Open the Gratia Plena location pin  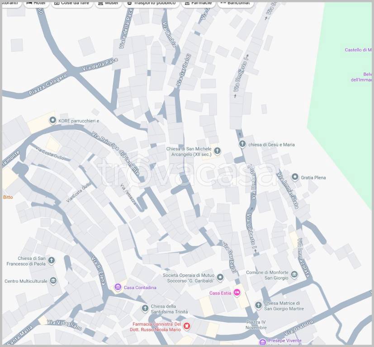tap(295, 177)
